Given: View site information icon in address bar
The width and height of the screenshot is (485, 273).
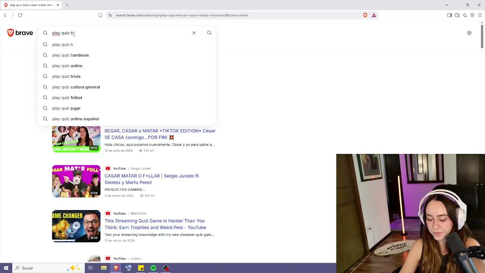Looking at the screenshot, I should (110, 15).
